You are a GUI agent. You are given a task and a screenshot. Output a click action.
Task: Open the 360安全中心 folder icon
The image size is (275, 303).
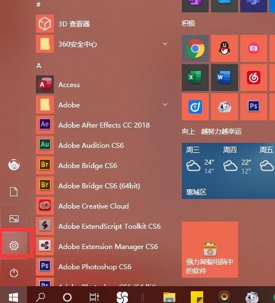(45, 44)
